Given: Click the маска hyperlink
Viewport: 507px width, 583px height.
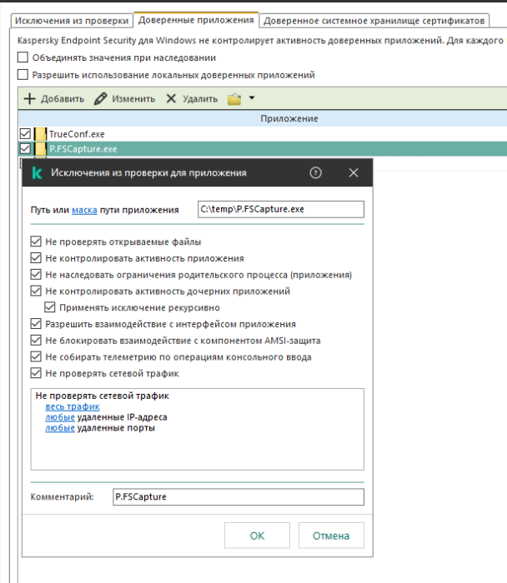Looking at the screenshot, I should (84, 210).
